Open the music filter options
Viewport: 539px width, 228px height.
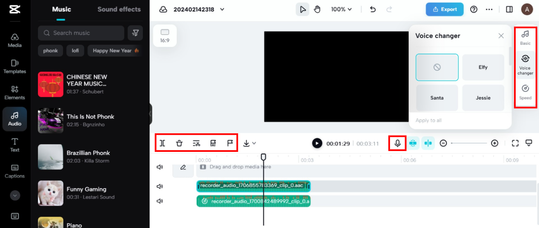click(135, 33)
